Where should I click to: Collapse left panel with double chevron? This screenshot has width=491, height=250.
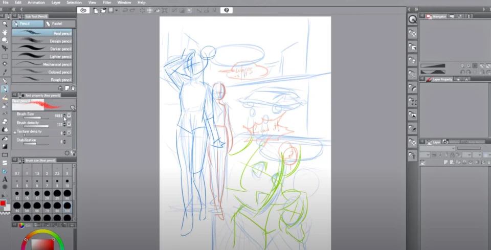14,9
